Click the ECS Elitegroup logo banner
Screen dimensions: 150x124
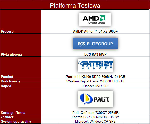(x=95, y=43)
